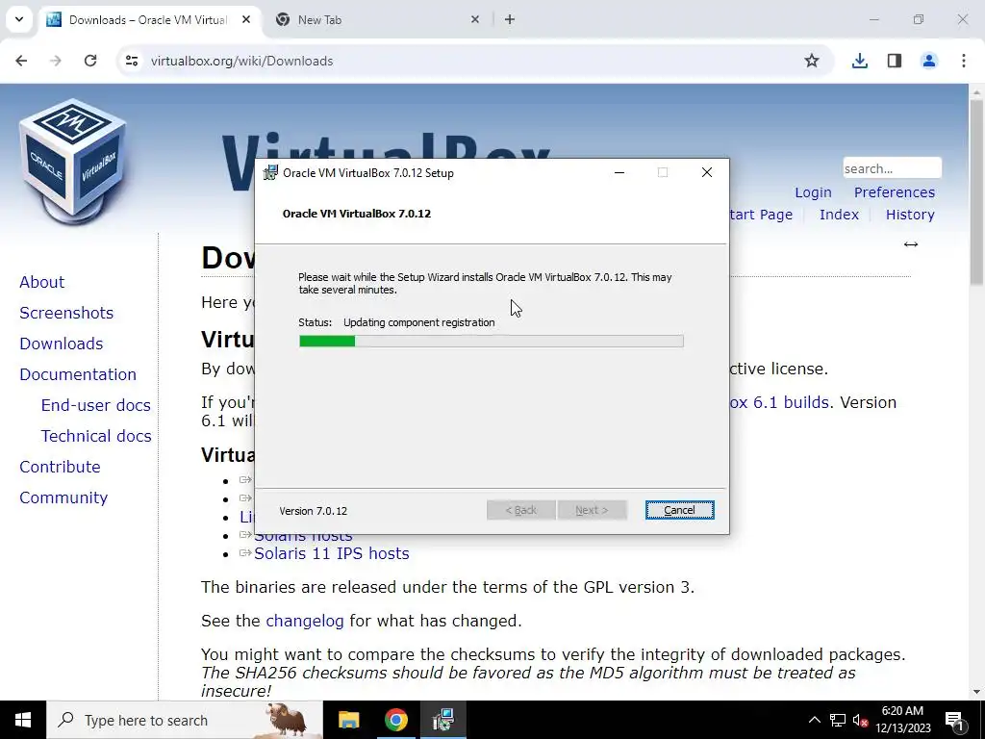Open a new browser tab with plus
Viewport: 985px width, 739px height.
[510, 19]
